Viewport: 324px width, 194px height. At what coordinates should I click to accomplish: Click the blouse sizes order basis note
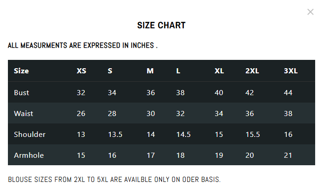[x=114, y=179]
